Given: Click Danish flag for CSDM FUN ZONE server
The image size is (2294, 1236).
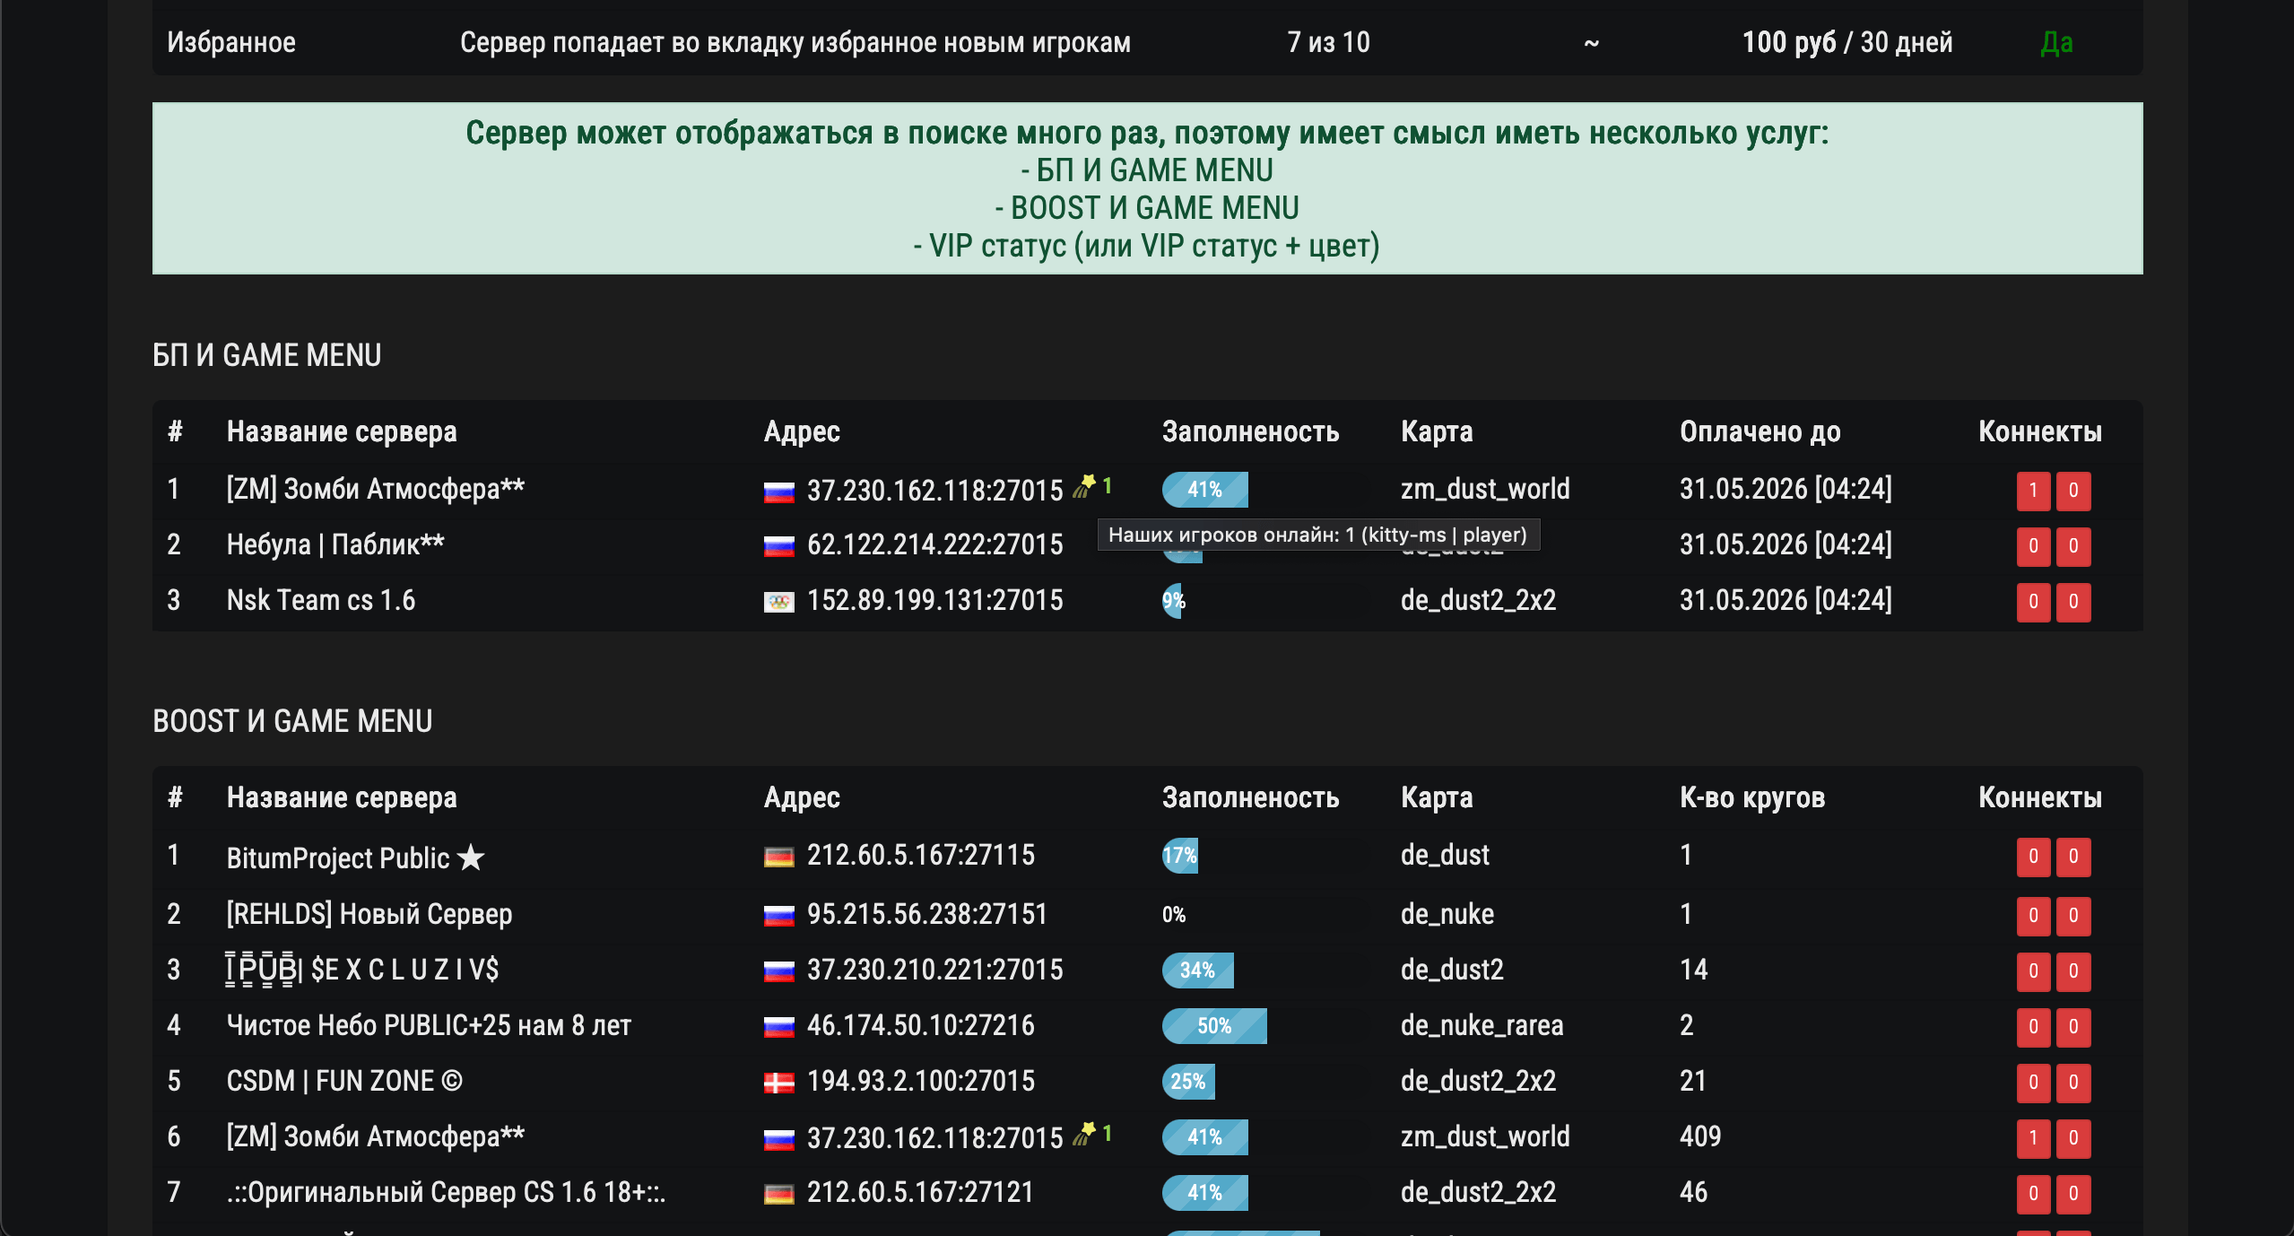Looking at the screenshot, I should pyautogui.click(x=778, y=1083).
